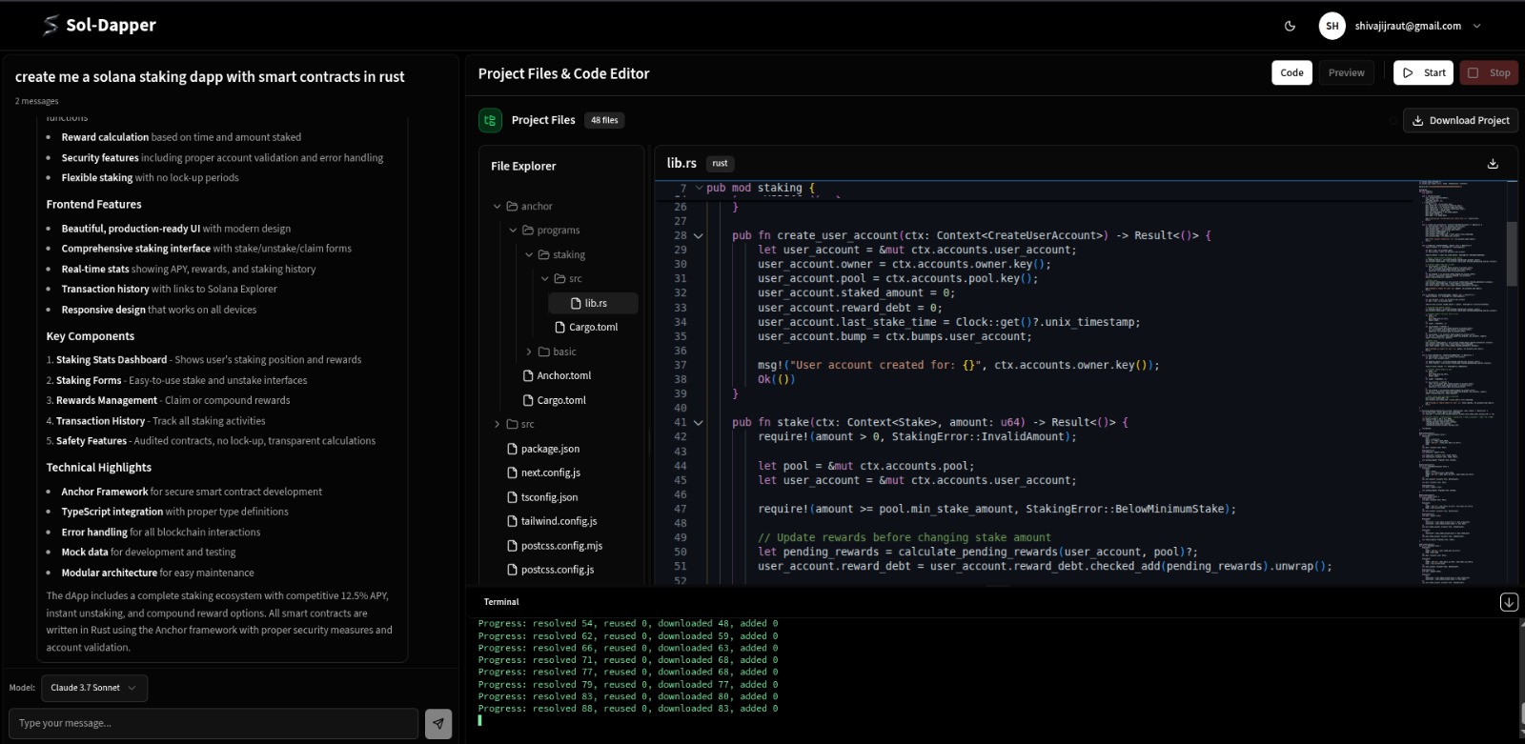Open the Model selector dropdown
The image size is (1525, 744).
click(93, 688)
